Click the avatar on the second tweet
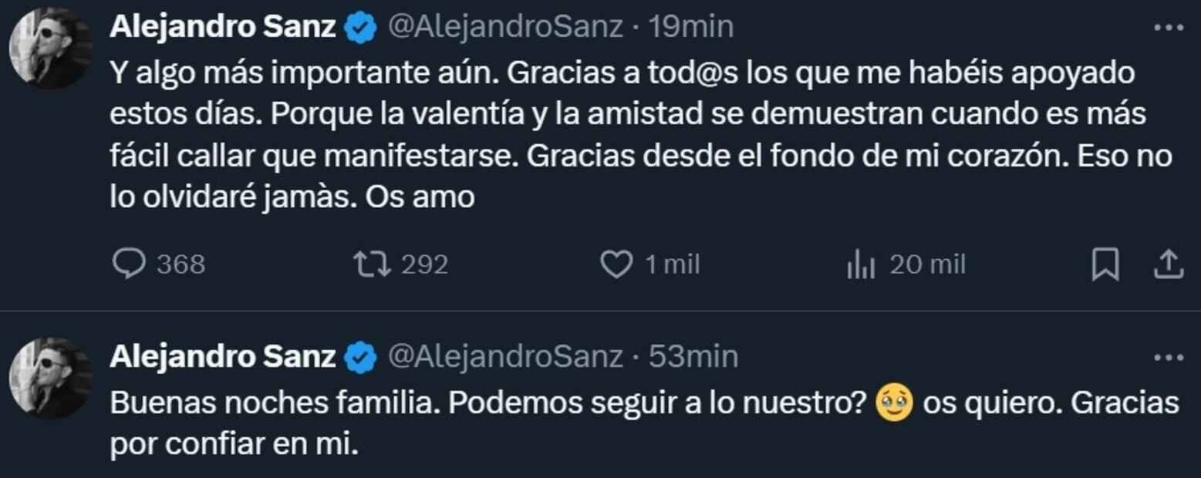 click(50, 378)
